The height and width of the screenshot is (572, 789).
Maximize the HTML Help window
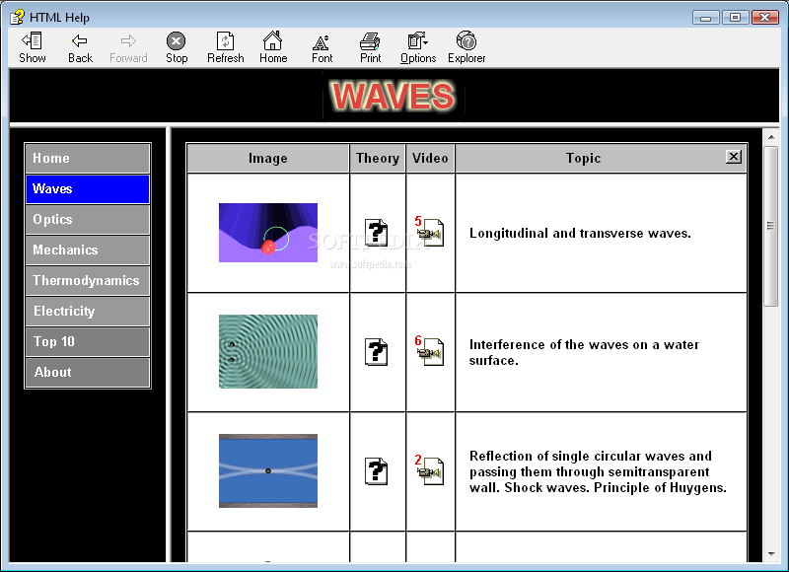click(x=735, y=18)
